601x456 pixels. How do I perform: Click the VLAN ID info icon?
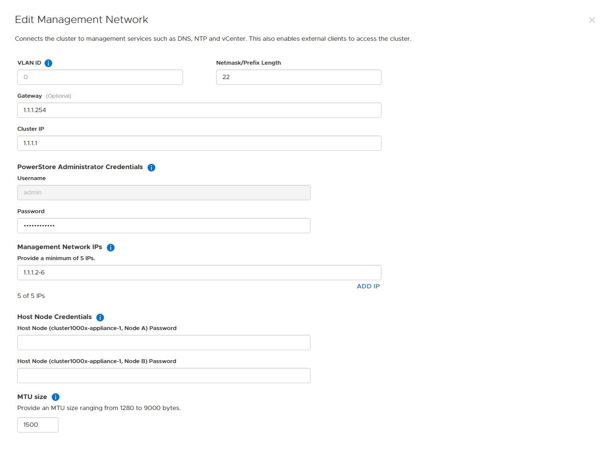pyautogui.click(x=48, y=63)
